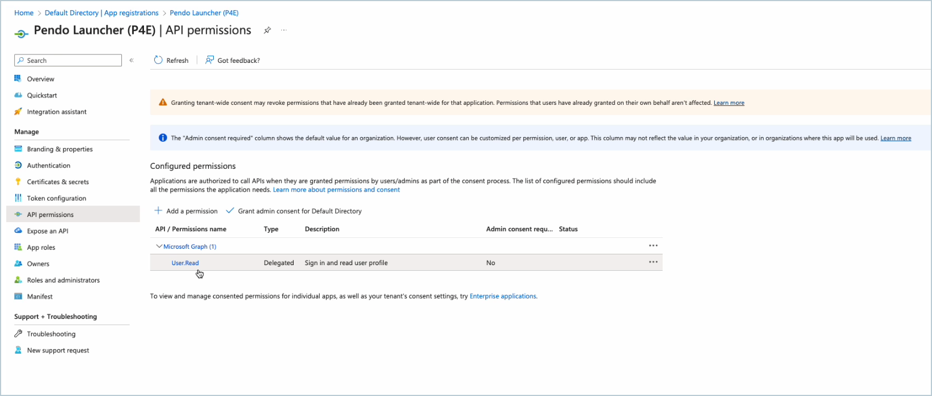
Task: Click the API / Permissions name column header
Action: pyautogui.click(x=190, y=229)
